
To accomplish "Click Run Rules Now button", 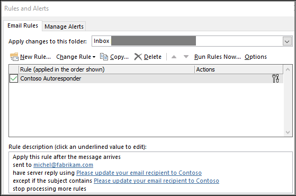I will (x=218, y=57).
